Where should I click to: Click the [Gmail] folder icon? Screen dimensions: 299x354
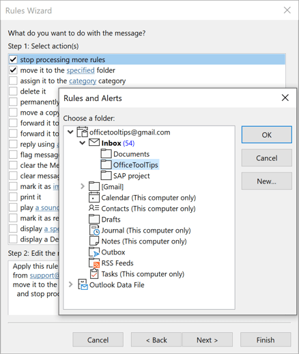coord(94,186)
